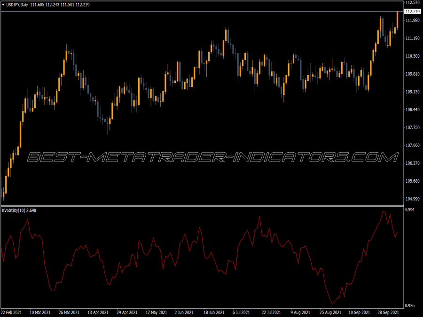Click the 18 Jun 2021 date label
The height and width of the screenshot is (317, 423).
pyautogui.click(x=214, y=313)
